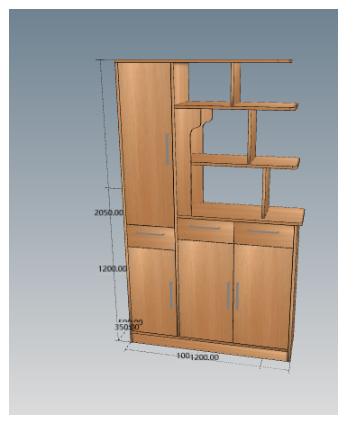The width and height of the screenshot is (338, 424).
Task: Click the handle on the right drawer
Action: click(x=263, y=231)
